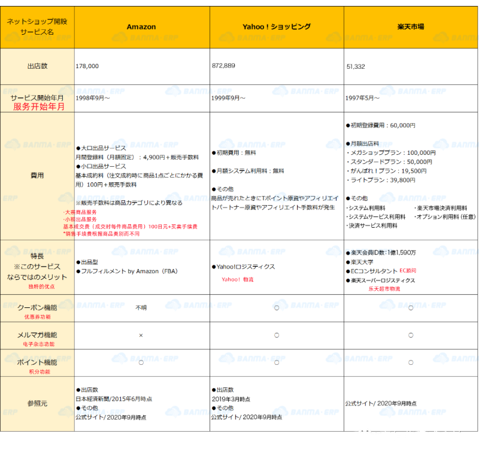This screenshot has width=479, height=458.
Task: Click 楽天会員ID数：1億1,590万 line
Action: [381, 253]
